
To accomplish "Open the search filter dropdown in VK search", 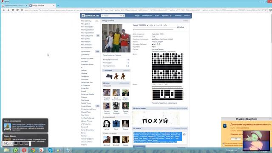I will (122, 16).
